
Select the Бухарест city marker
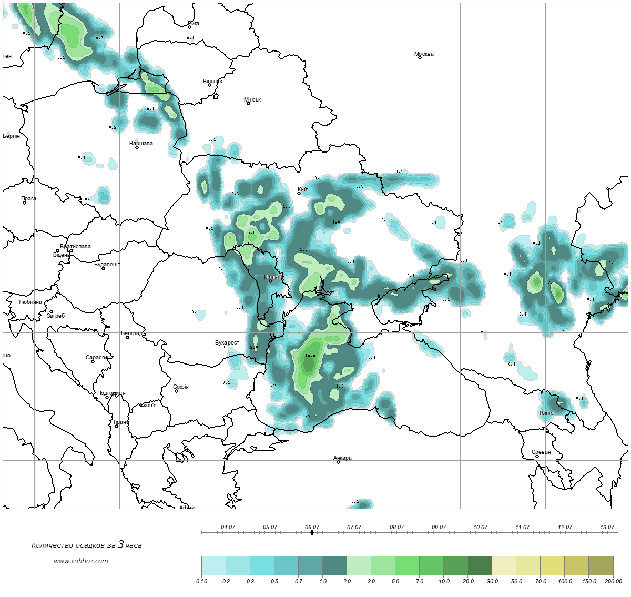(223, 347)
